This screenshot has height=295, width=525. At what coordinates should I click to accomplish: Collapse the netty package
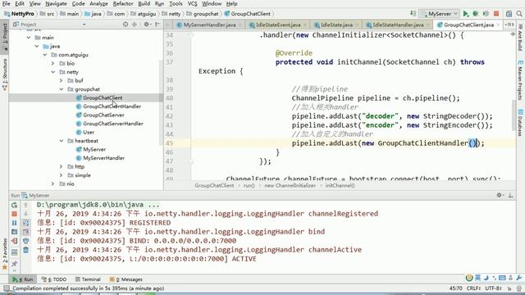(x=52, y=72)
